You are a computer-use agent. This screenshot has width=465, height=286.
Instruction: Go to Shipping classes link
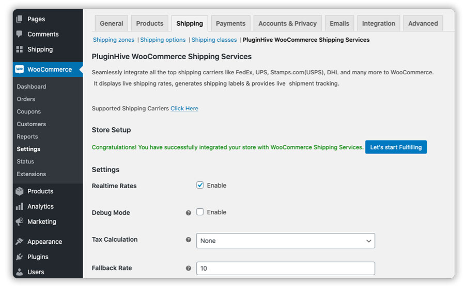tap(214, 40)
